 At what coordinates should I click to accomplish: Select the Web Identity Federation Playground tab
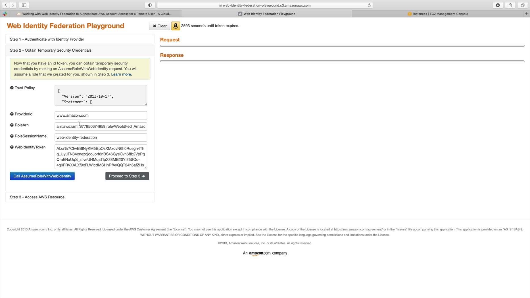pos(266,14)
